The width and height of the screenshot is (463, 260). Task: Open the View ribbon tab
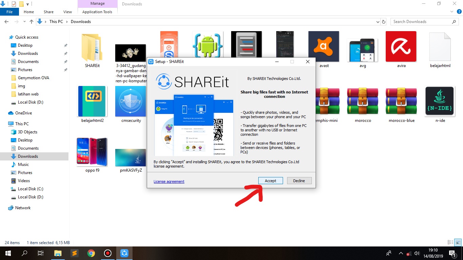[x=68, y=12]
